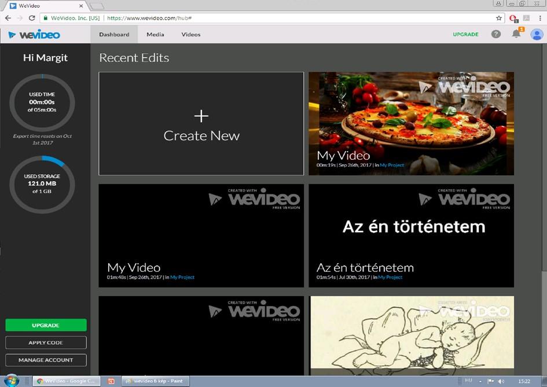Click My Project link under Az én történetem
This screenshot has width=547, height=387.
[x=390, y=277]
